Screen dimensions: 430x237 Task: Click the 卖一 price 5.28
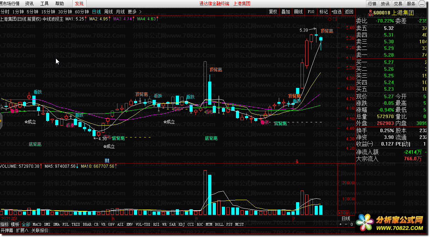coord(389,55)
